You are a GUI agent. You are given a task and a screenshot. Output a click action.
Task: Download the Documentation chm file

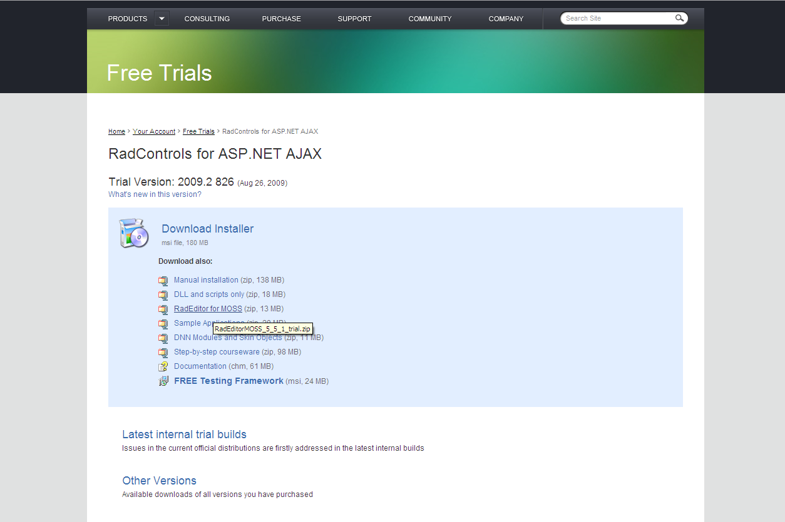[x=200, y=366]
